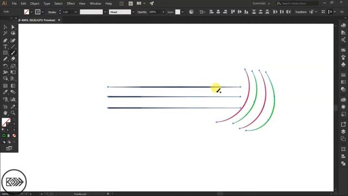This screenshot has height=196, width=348.
Task: Toggle Draw Normal mode
Action: [x=4, y=142]
